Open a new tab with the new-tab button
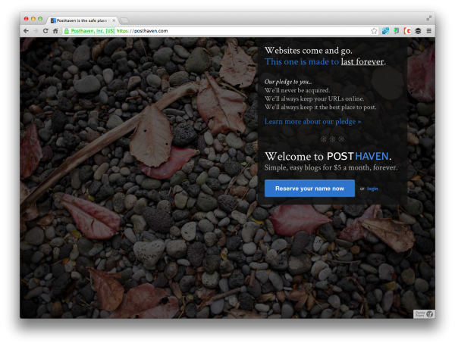455x346 pixels. (124, 20)
